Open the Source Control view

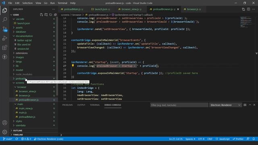(4, 29)
